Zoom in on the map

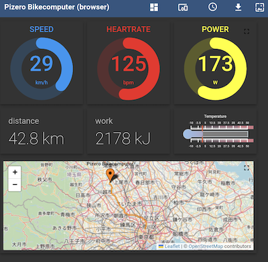point(15,172)
